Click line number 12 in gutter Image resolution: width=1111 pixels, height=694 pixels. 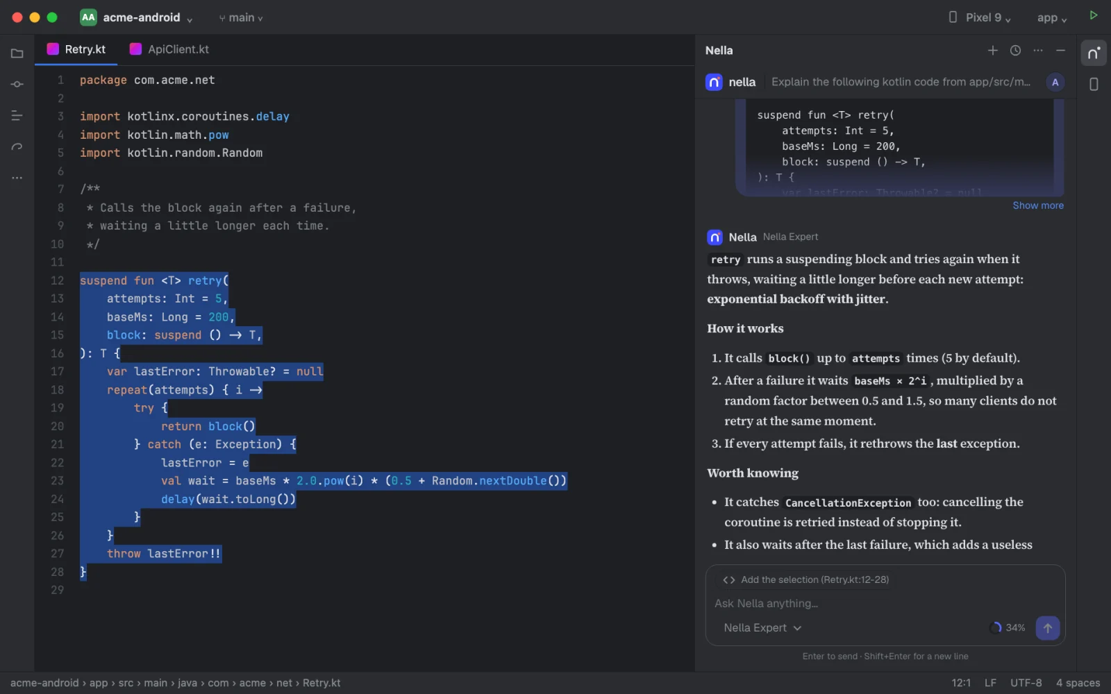click(x=57, y=281)
